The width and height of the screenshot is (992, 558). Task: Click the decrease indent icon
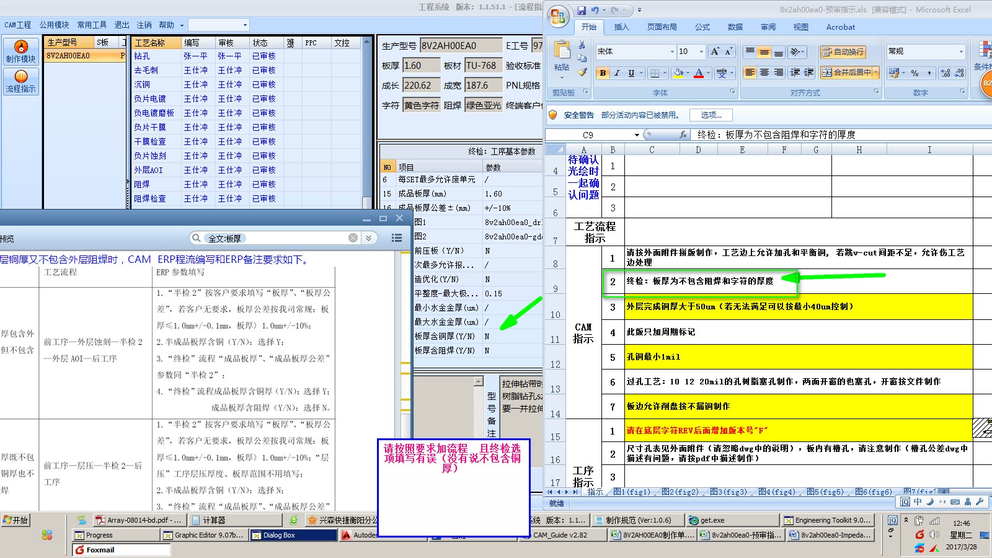(795, 73)
